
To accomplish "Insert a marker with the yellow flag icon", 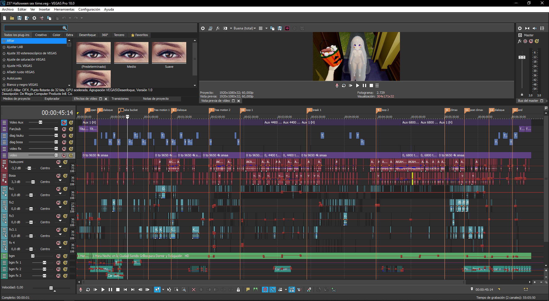I will (x=248, y=290).
